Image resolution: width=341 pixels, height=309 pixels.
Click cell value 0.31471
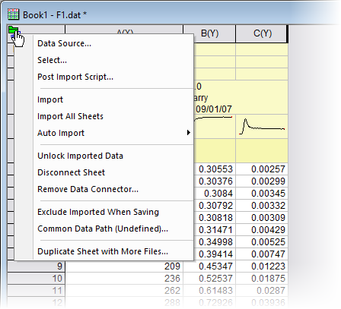pos(215,230)
